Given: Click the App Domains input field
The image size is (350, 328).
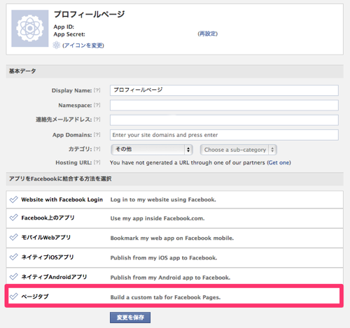Looking at the screenshot, I should point(224,135).
